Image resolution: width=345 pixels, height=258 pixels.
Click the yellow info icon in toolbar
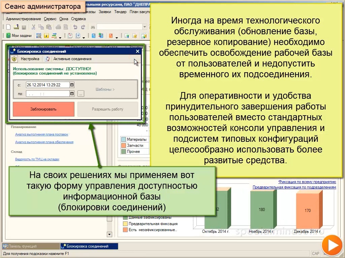click(x=46, y=36)
